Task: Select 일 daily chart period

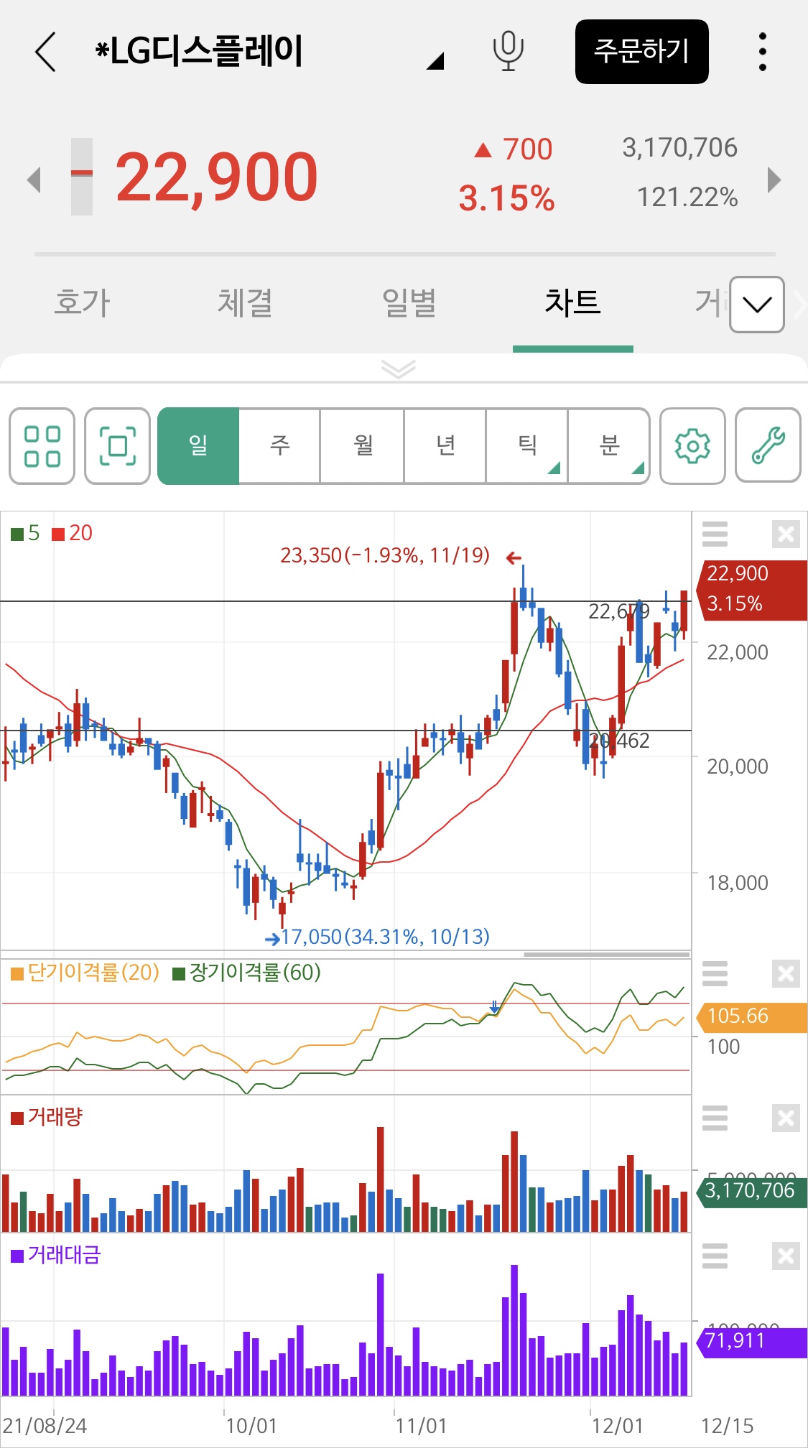Action: 198,446
